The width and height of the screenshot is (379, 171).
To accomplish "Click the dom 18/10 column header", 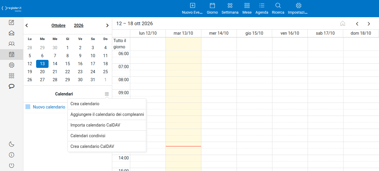I will pyautogui.click(x=361, y=33).
